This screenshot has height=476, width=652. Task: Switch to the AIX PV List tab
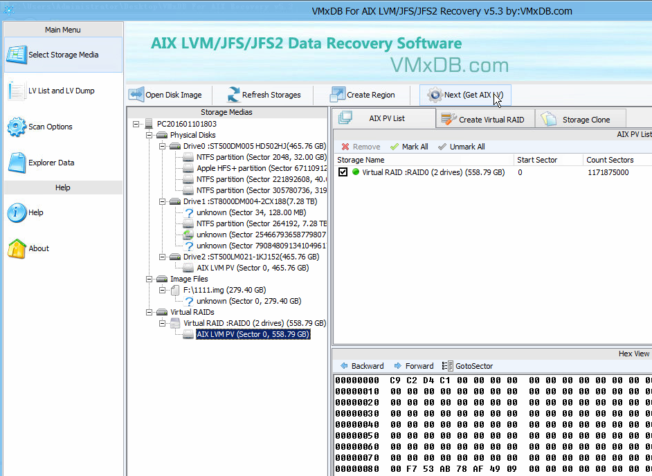point(384,118)
